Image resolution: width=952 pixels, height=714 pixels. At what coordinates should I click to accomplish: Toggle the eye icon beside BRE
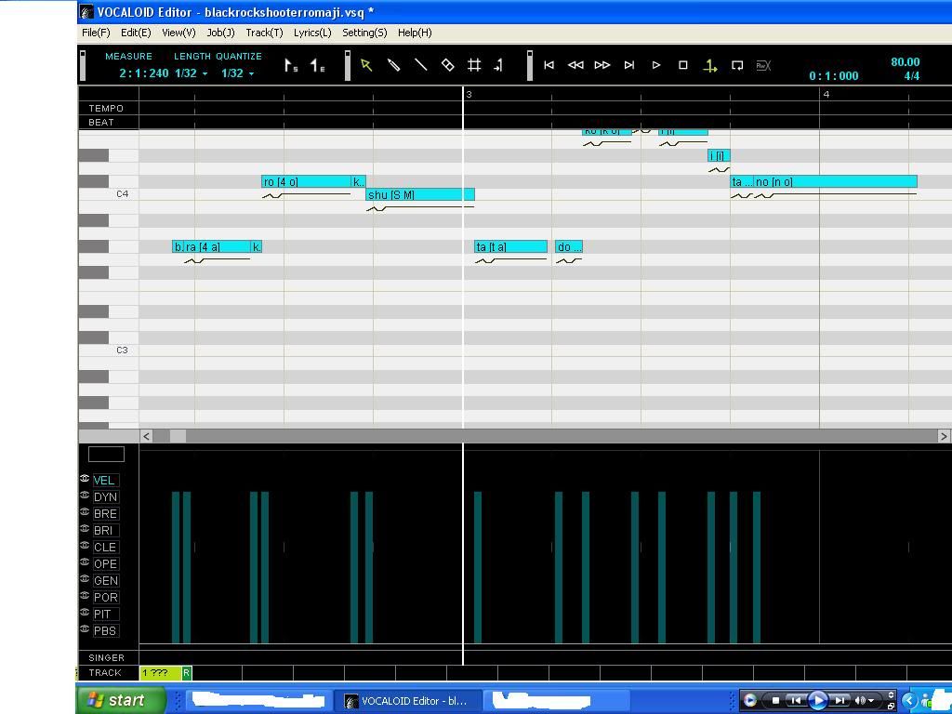tap(85, 512)
